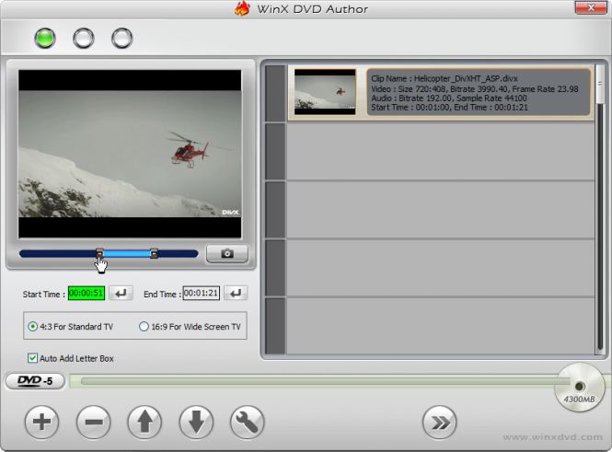Select 16:9 For Wide Screen TV option
The width and height of the screenshot is (612, 452).
pyautogui.click(x=144, y=326)
